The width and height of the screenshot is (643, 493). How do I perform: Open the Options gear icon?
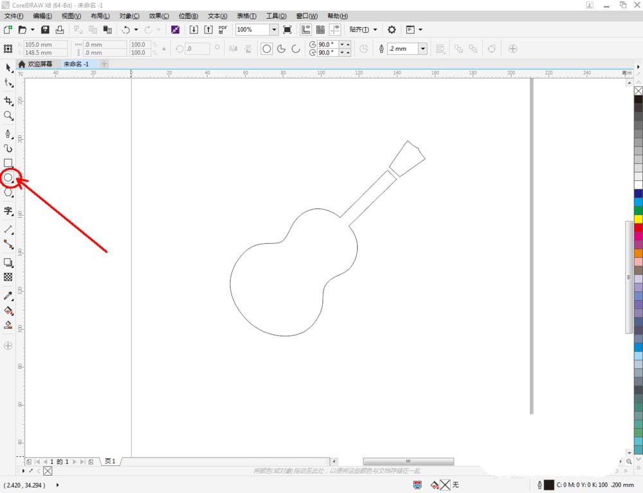392,30
